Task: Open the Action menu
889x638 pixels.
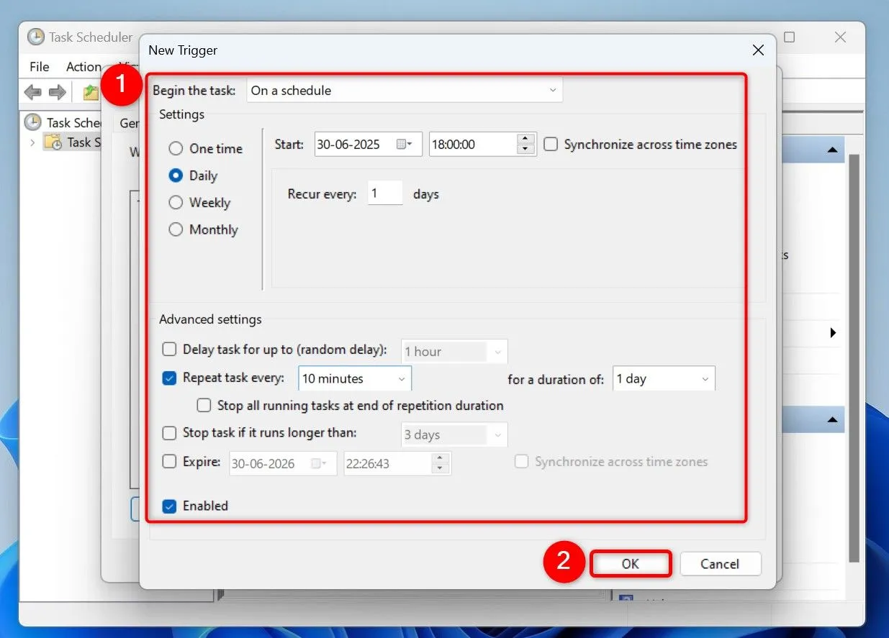Action: [x=84, y=66]
